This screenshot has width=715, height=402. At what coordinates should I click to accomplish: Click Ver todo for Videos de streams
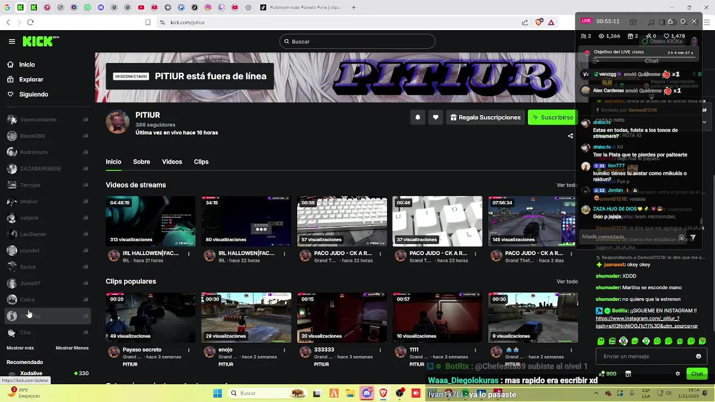(567, 185)
